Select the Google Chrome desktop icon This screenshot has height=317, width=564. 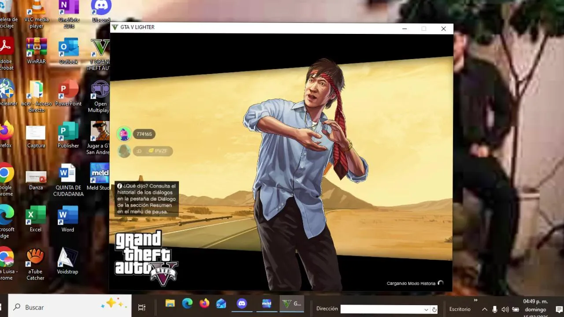[6, 180]
